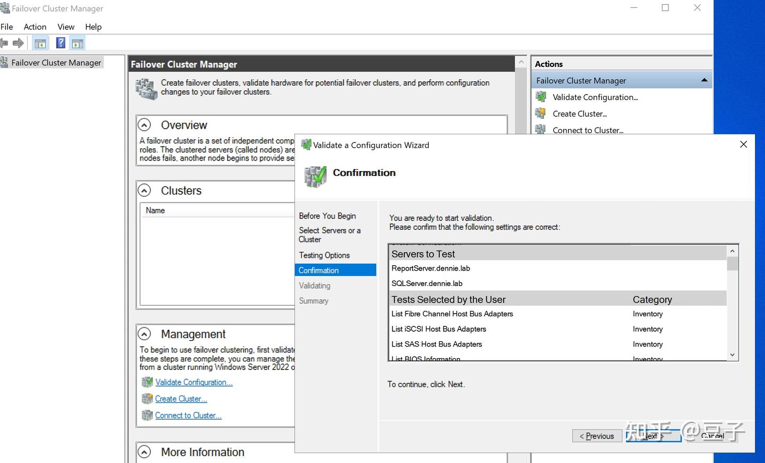Click the Forward navigation arrow
This screenshot has height=463, width=765.
point(19,43)
